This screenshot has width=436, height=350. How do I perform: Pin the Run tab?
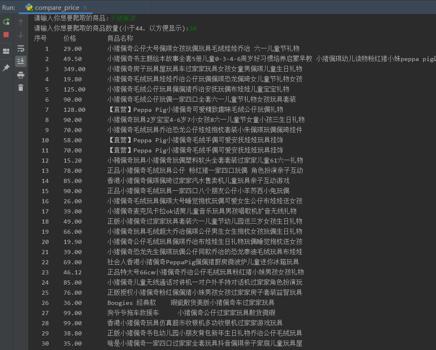point(6,67)
